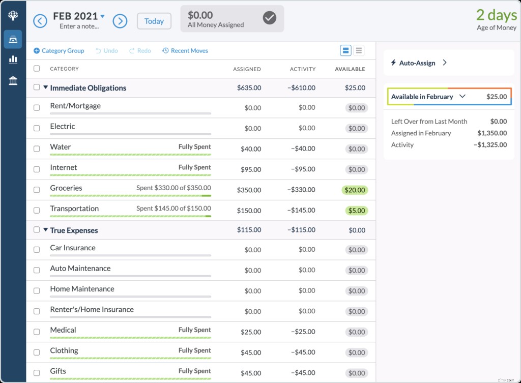The height and width of the screenshot is (383, 521).
Task: Check the Rent/Mortgage category checkbox
Action: pyautogui.click(x=37, y=108)
